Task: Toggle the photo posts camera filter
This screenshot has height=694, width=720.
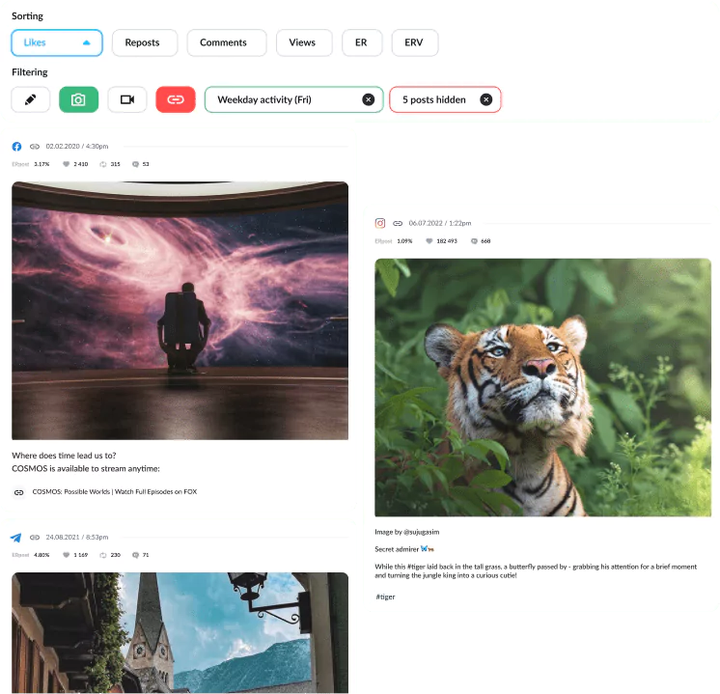Action: point(78,99)
